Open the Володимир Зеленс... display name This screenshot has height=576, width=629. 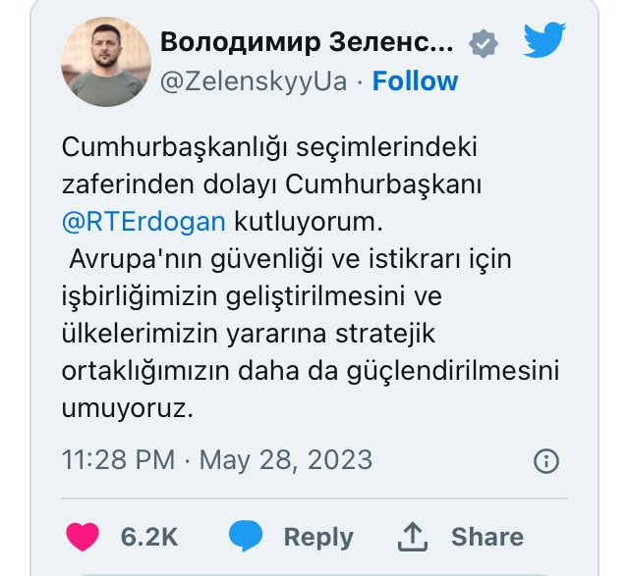pos(307,42)
